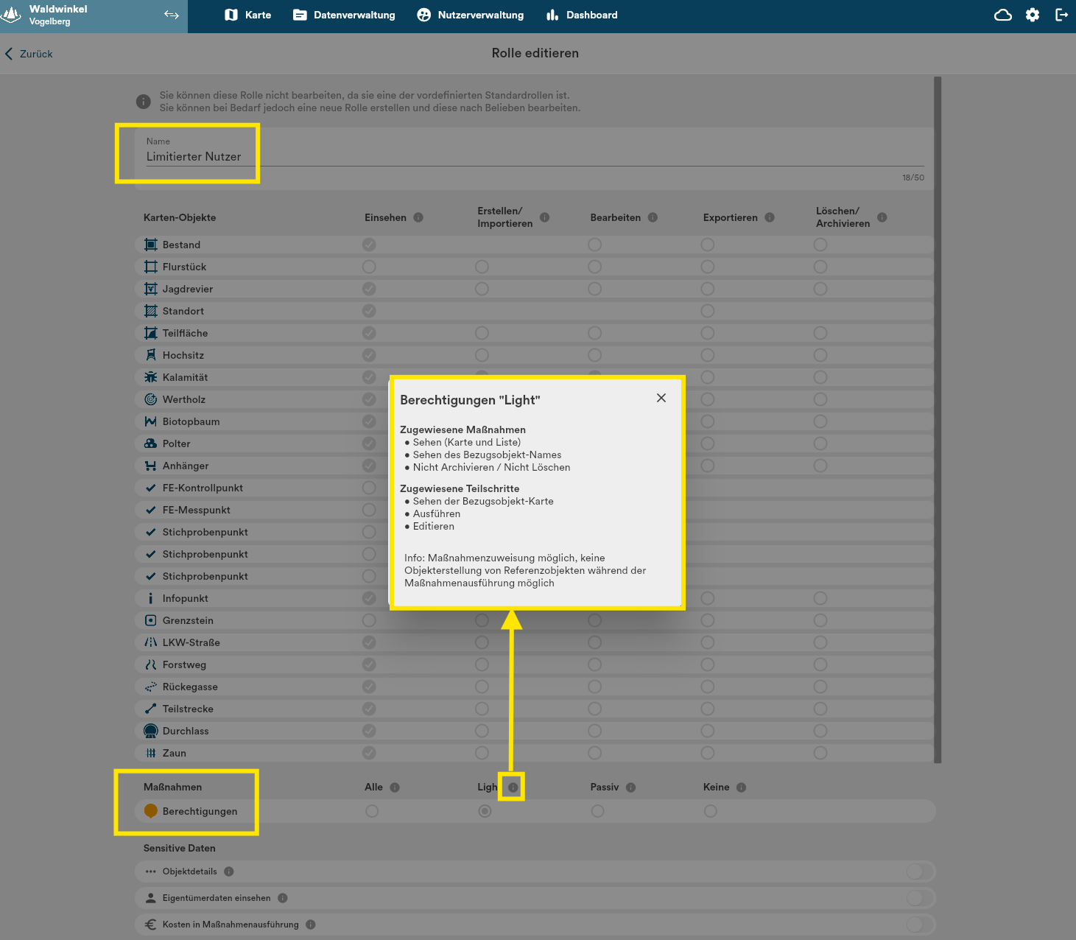Viewport: 1076px width, 940px height.
Task: Toggle the Objektdetails switch
Action: [919, 871]
